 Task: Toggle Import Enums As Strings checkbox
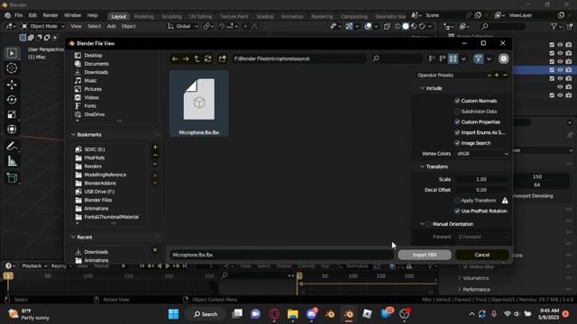coord(457,132)
